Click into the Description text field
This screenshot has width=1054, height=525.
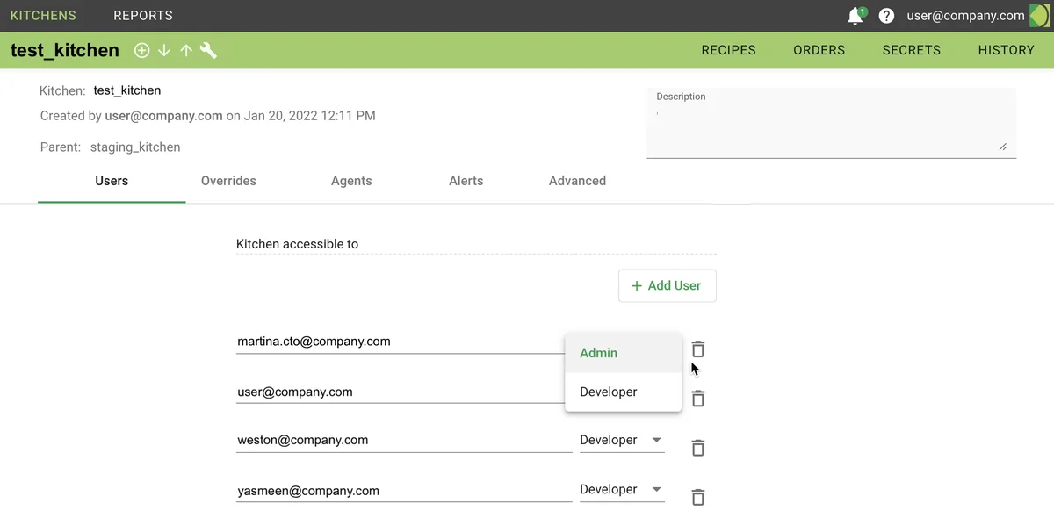[830, 127]
